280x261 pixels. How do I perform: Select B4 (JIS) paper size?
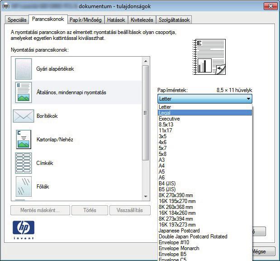click(204, 184)
